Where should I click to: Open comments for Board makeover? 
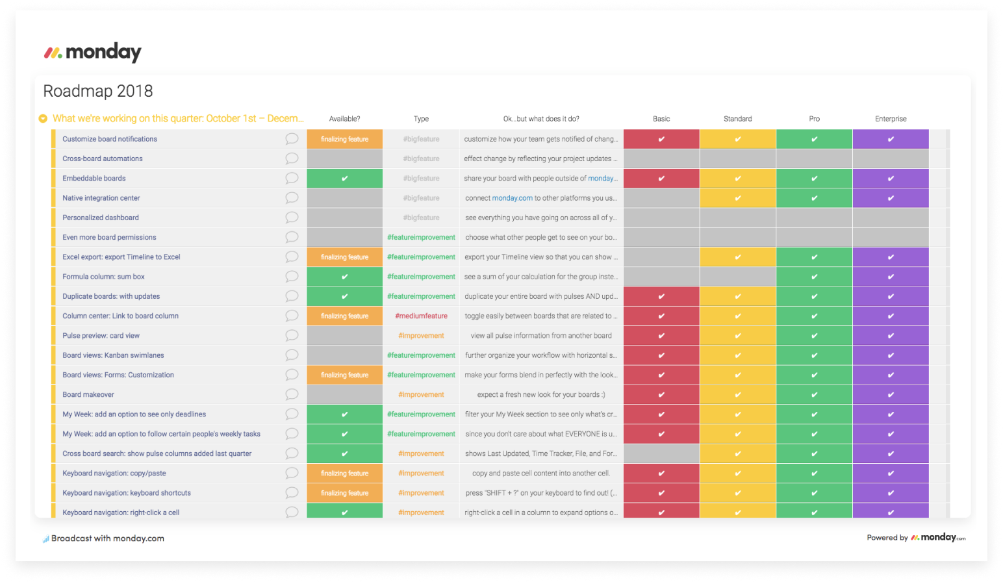pyautogui.click(x=292, y=395)
